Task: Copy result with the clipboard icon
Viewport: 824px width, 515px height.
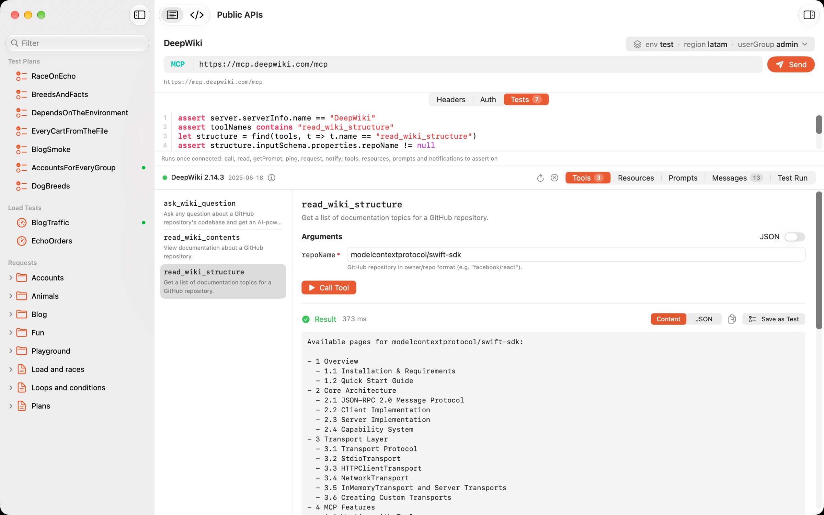Action: coord(732,319)
